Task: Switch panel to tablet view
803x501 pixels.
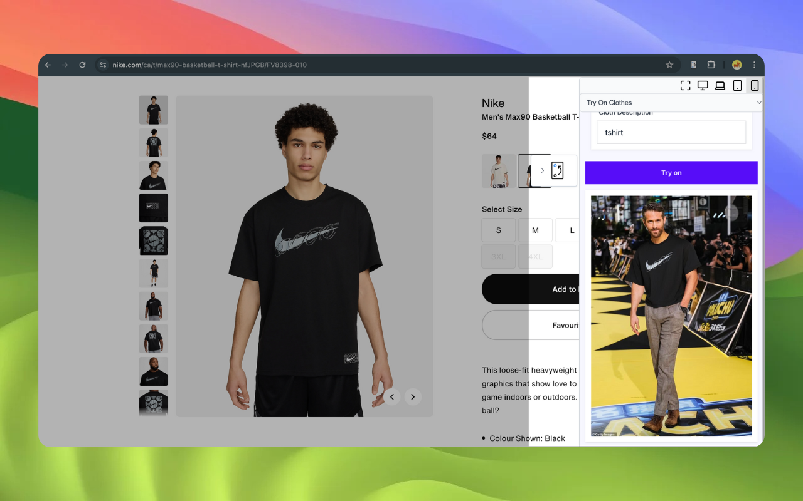Action: point(738,86)
